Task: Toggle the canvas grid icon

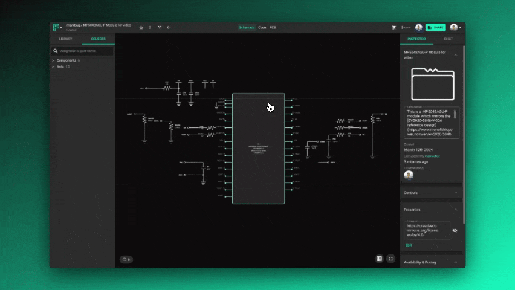Action: click(380, 259)
